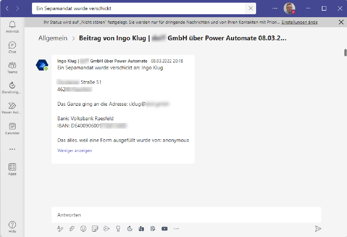347x237 pixels.
Task: Open the format text tool
Action: click(x=60, y=229)
